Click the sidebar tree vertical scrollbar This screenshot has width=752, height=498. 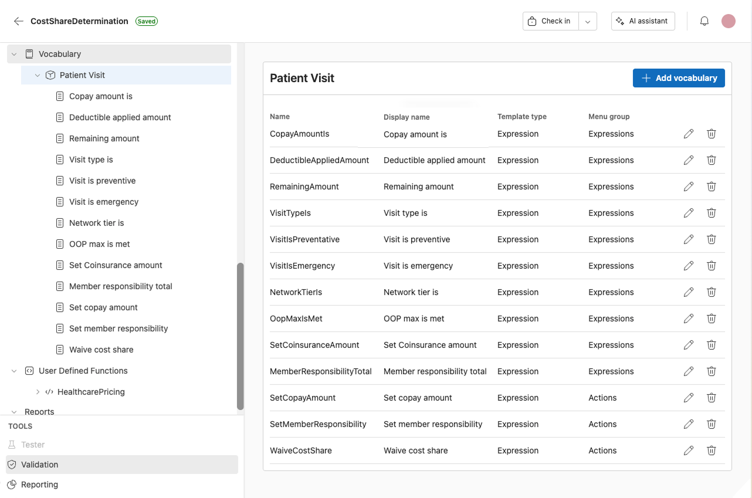[x=240, y=336]
